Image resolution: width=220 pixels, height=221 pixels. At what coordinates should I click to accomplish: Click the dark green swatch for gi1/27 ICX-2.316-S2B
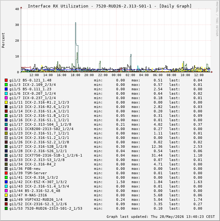coord(6,146)
